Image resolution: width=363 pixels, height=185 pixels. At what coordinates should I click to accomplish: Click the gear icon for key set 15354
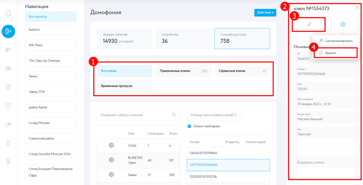click(111, 145)
